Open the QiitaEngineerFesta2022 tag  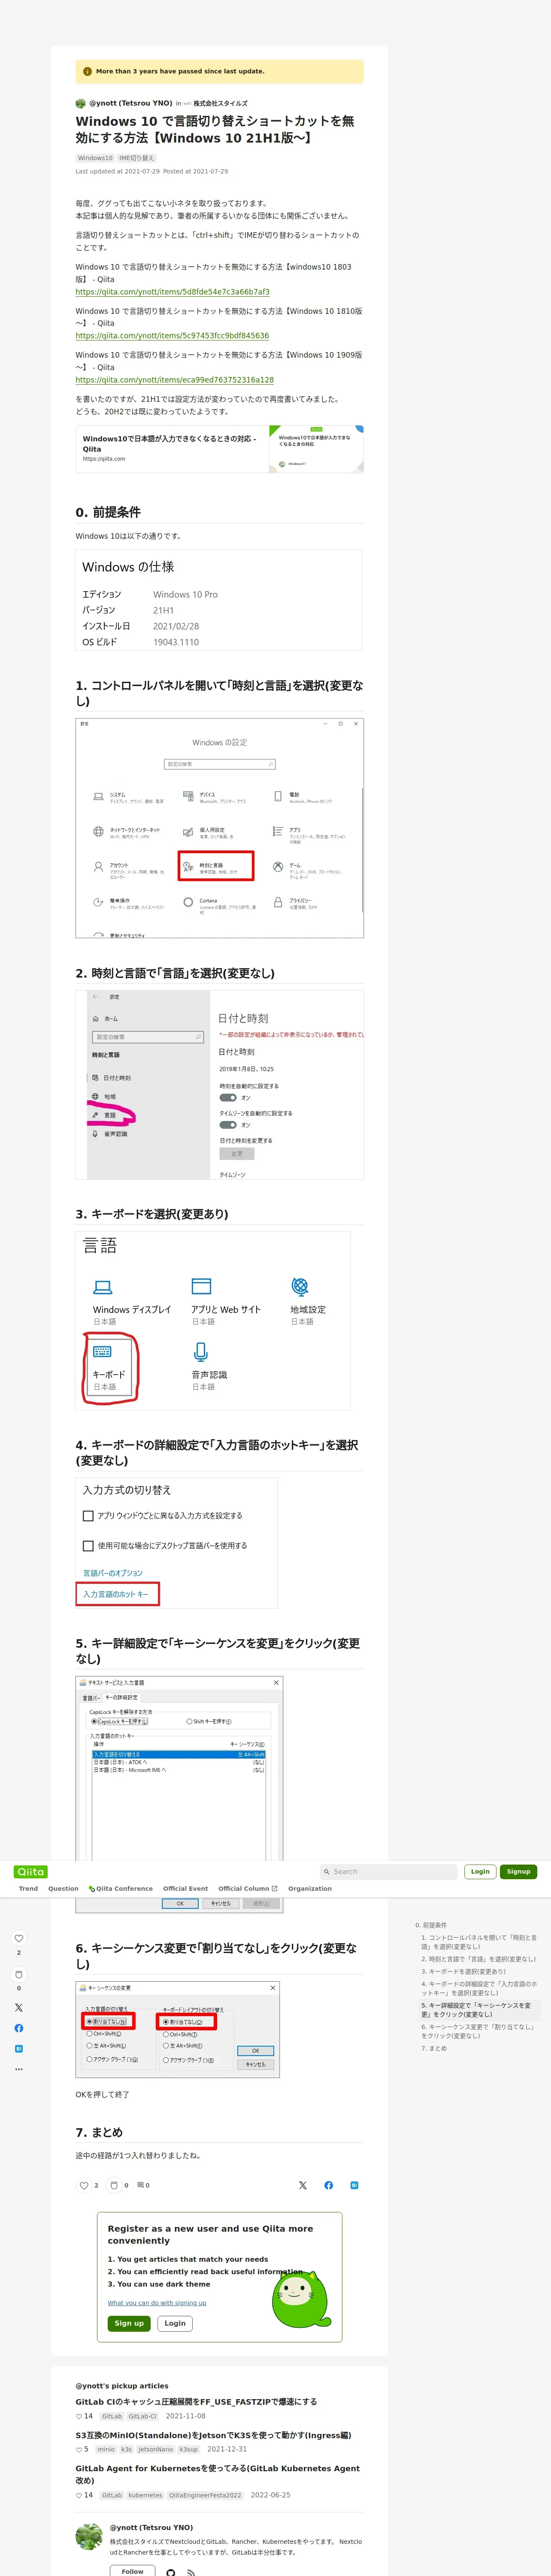tap(205, 2495)
